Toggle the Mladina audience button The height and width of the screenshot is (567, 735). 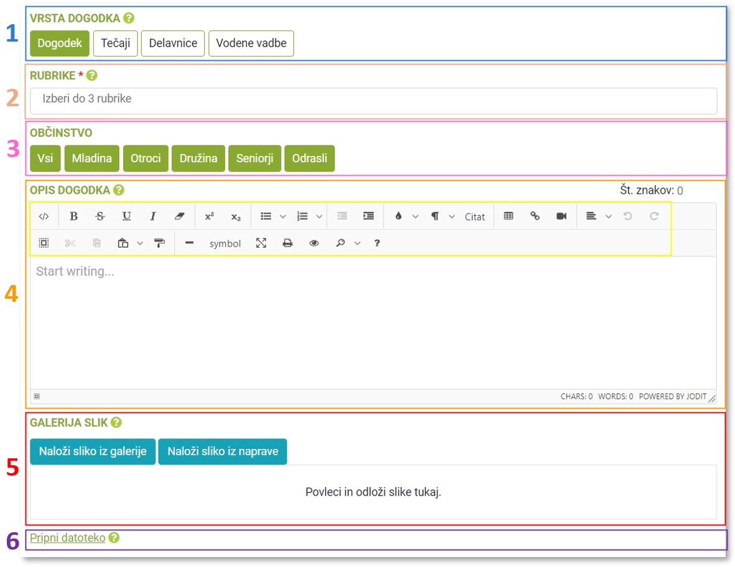point(91,158)
